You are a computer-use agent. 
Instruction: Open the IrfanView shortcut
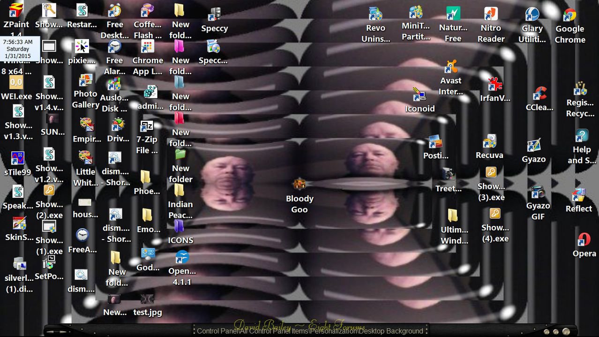click(x=494, y=85)
